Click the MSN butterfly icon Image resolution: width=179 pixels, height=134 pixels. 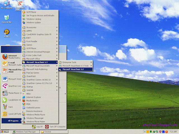[24, 104]
